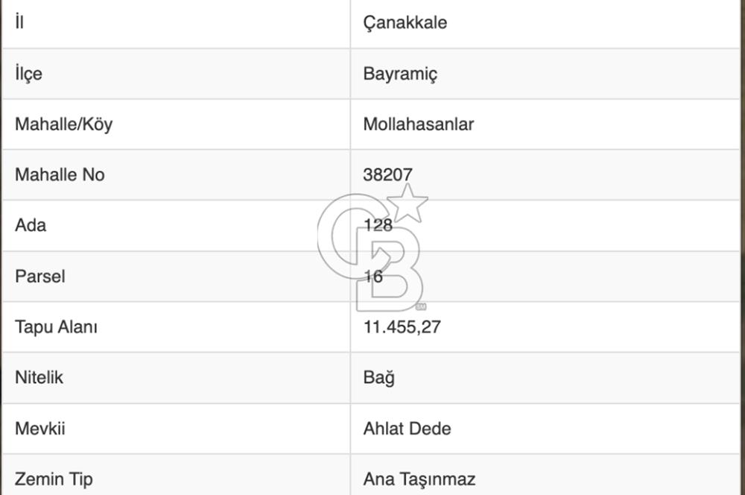Click the Nitelik value Bağ
The width and height of the screenshot is (745, 495).
(378, 377)
